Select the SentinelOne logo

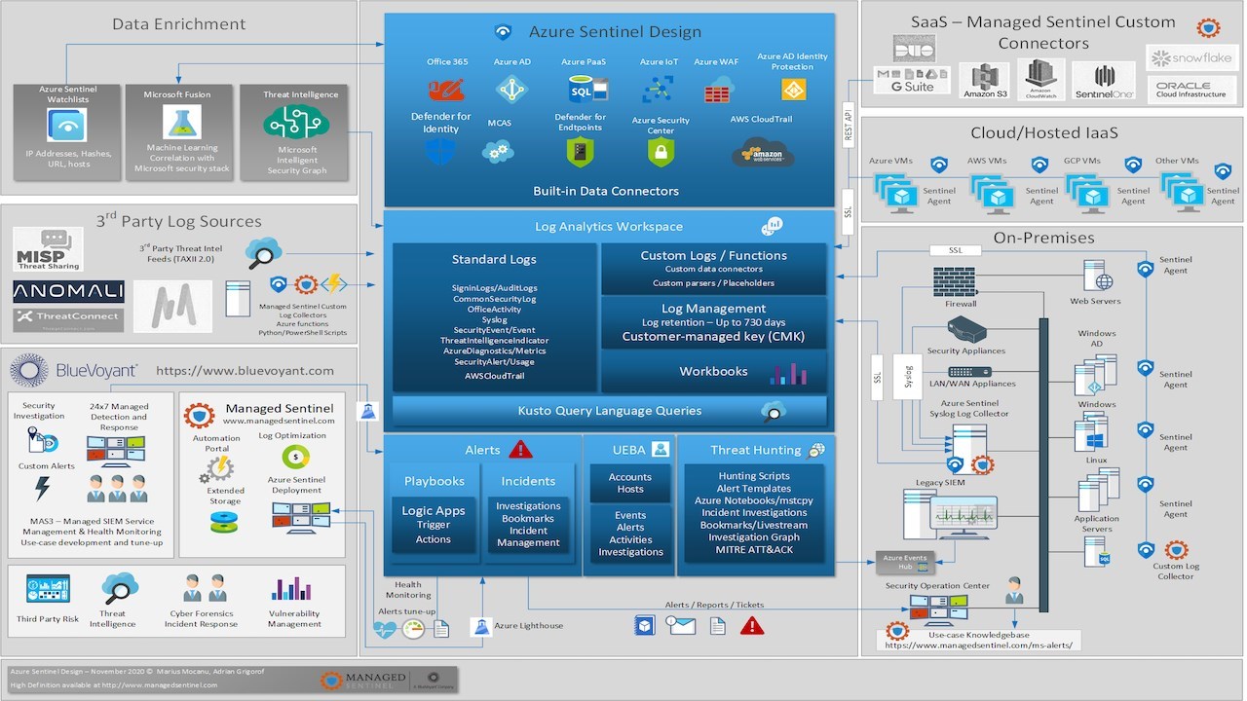(x=1104, y=82)
